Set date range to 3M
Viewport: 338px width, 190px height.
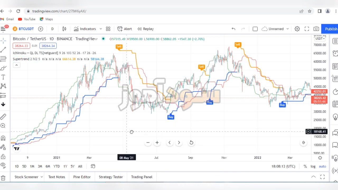click(x=40, y=166)
